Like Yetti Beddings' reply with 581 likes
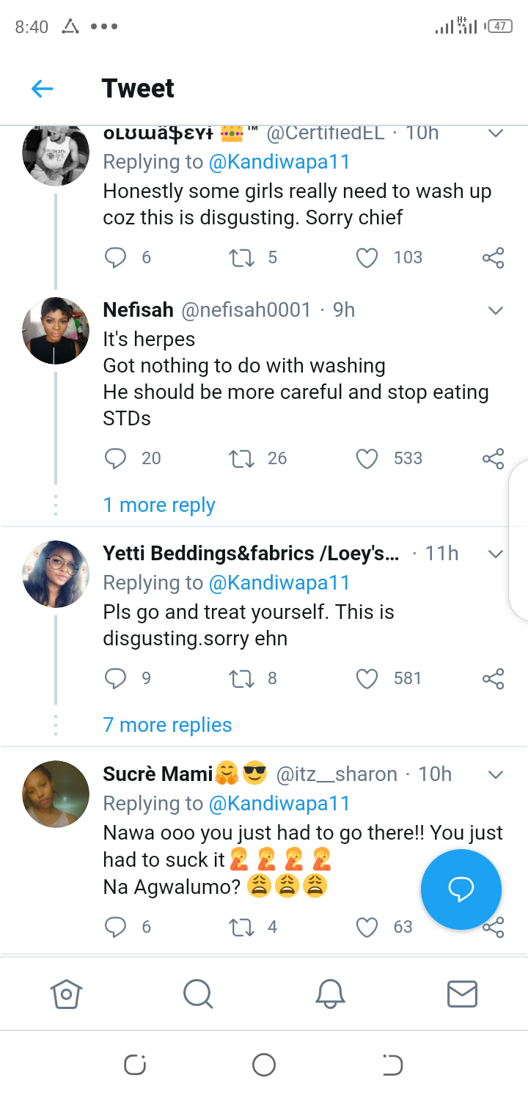The height and width of the screenshot is (1100, 528). click(x=366, y=678)
